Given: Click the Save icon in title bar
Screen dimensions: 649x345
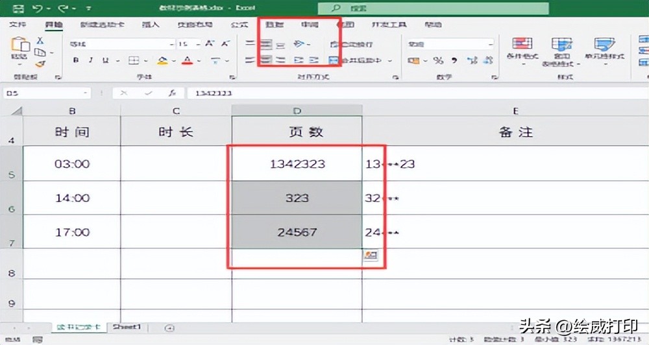Looking at the screenshot, I should point(18,8).
